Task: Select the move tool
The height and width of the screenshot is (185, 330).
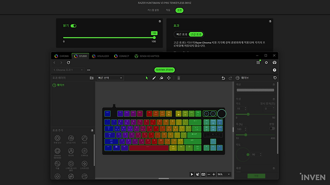Action: 169,78
